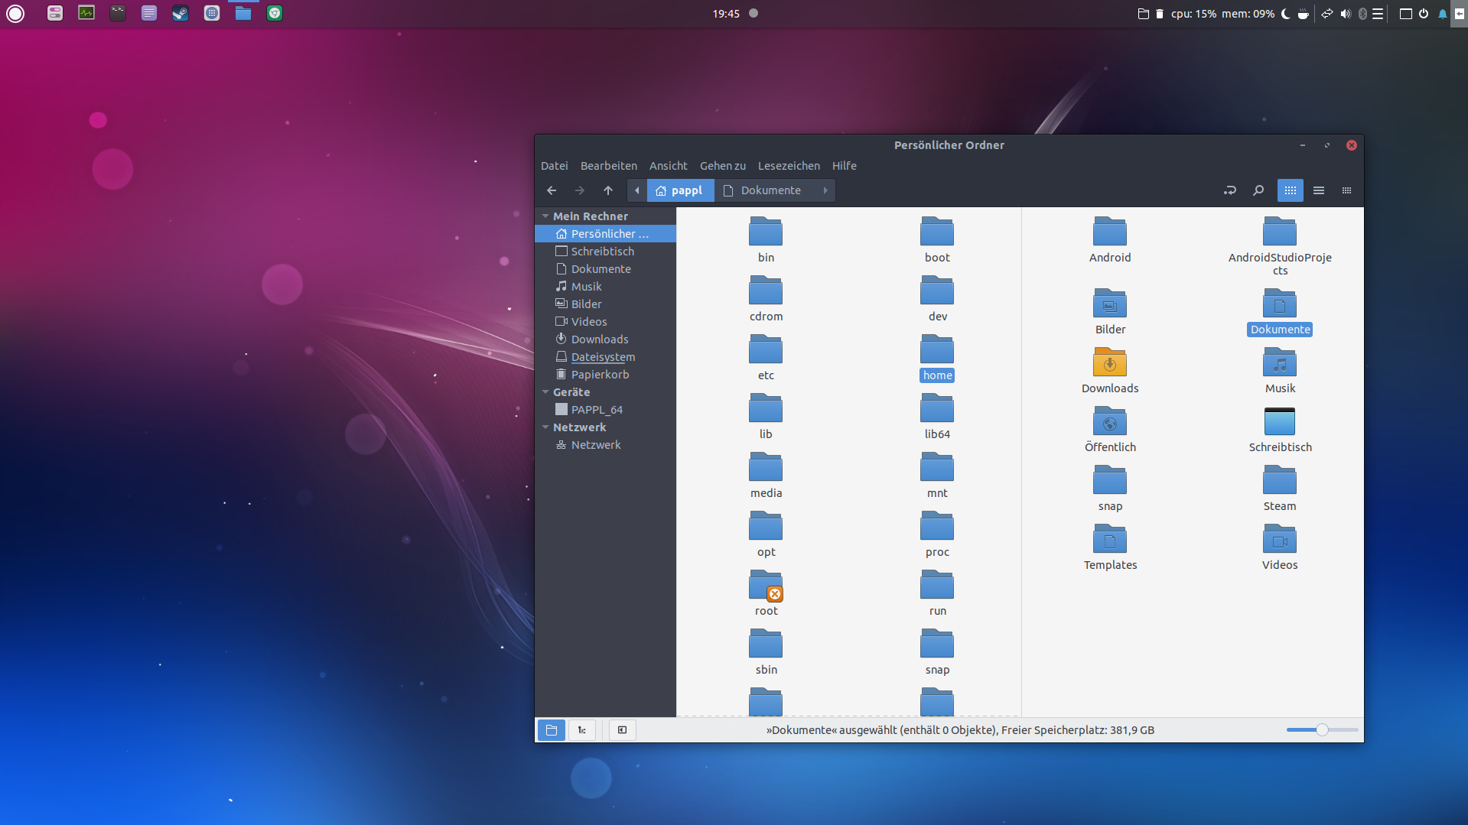Go up to the parent folder
The image size is (1468, 825).
click(608, 190)
